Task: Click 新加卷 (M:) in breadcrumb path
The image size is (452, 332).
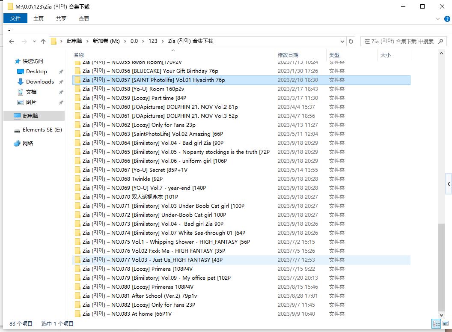Action: [106, 41]
